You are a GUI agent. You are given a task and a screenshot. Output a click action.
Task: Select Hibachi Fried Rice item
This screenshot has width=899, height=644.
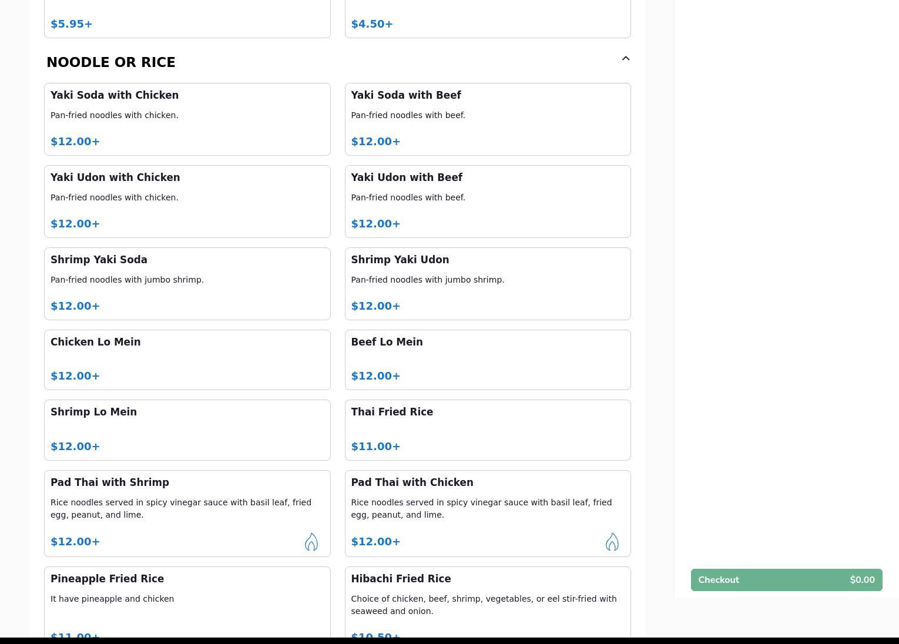click(487, 599)
